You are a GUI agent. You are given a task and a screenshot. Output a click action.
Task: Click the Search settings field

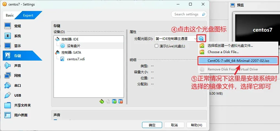[x=186, y=14]
